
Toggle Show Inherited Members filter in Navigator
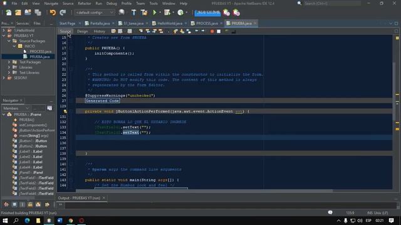coord(6,204)
